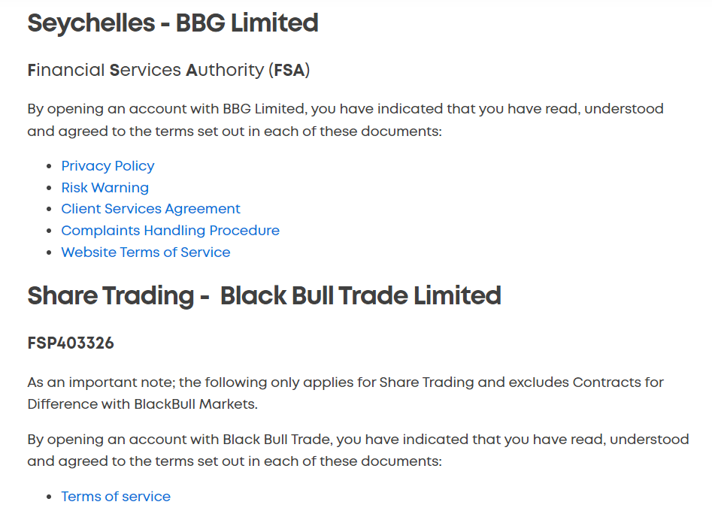Click the bullet point beside Risk Warning
The image size is (712, 520).
point(49,188)
